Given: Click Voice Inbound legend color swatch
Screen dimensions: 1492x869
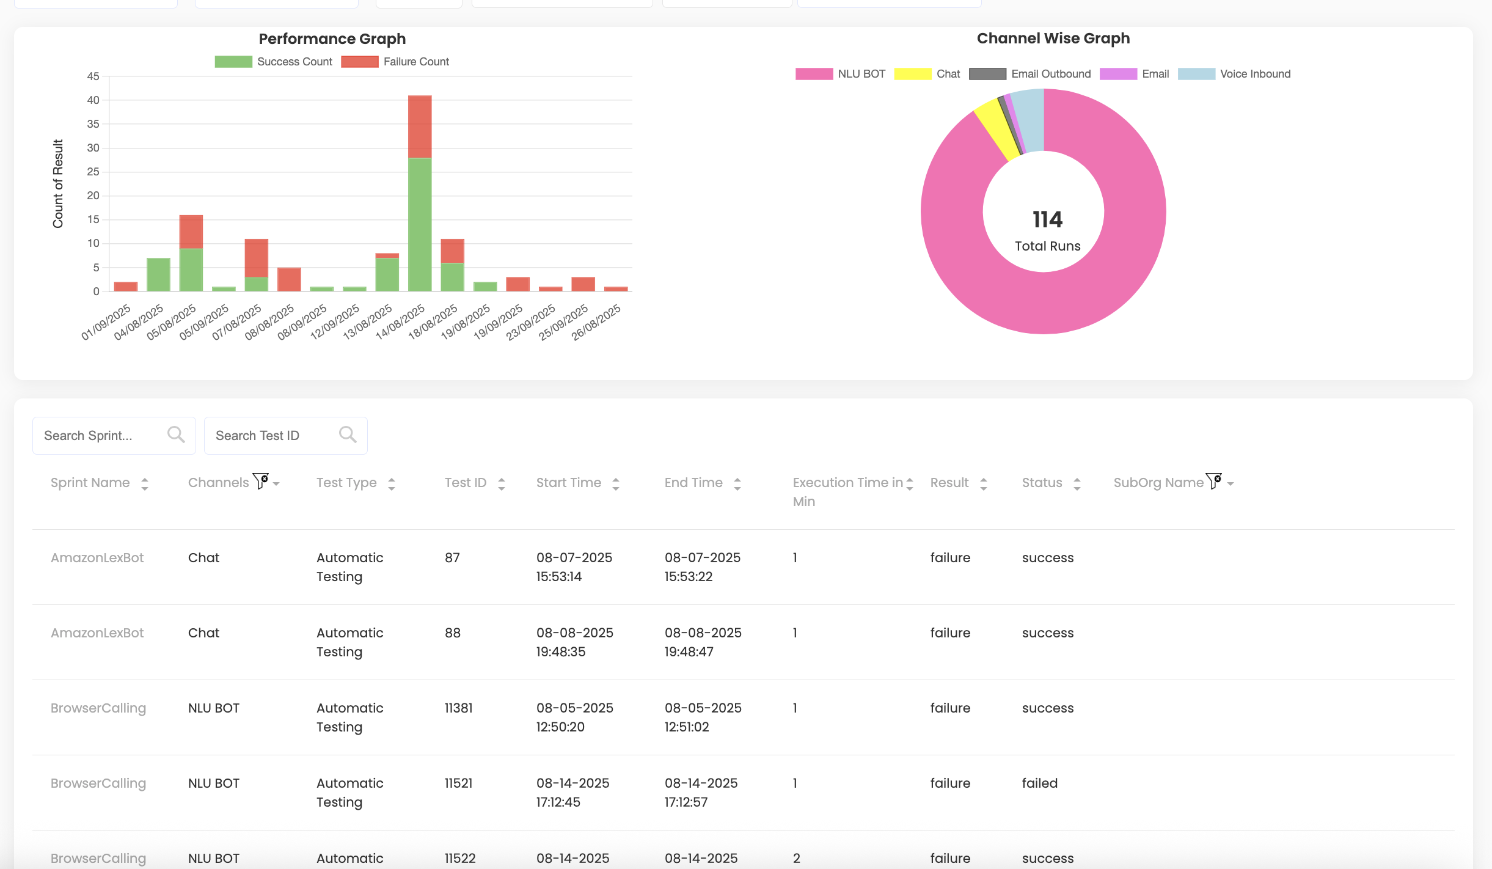Looking at the screenshot, I should click(1196, 74).
